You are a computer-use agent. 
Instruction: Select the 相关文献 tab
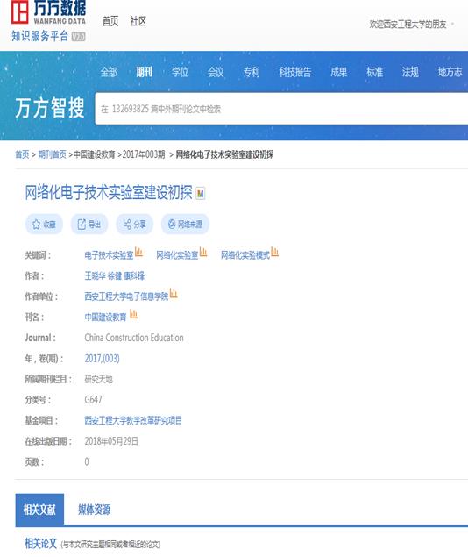(x=39, y=510)
